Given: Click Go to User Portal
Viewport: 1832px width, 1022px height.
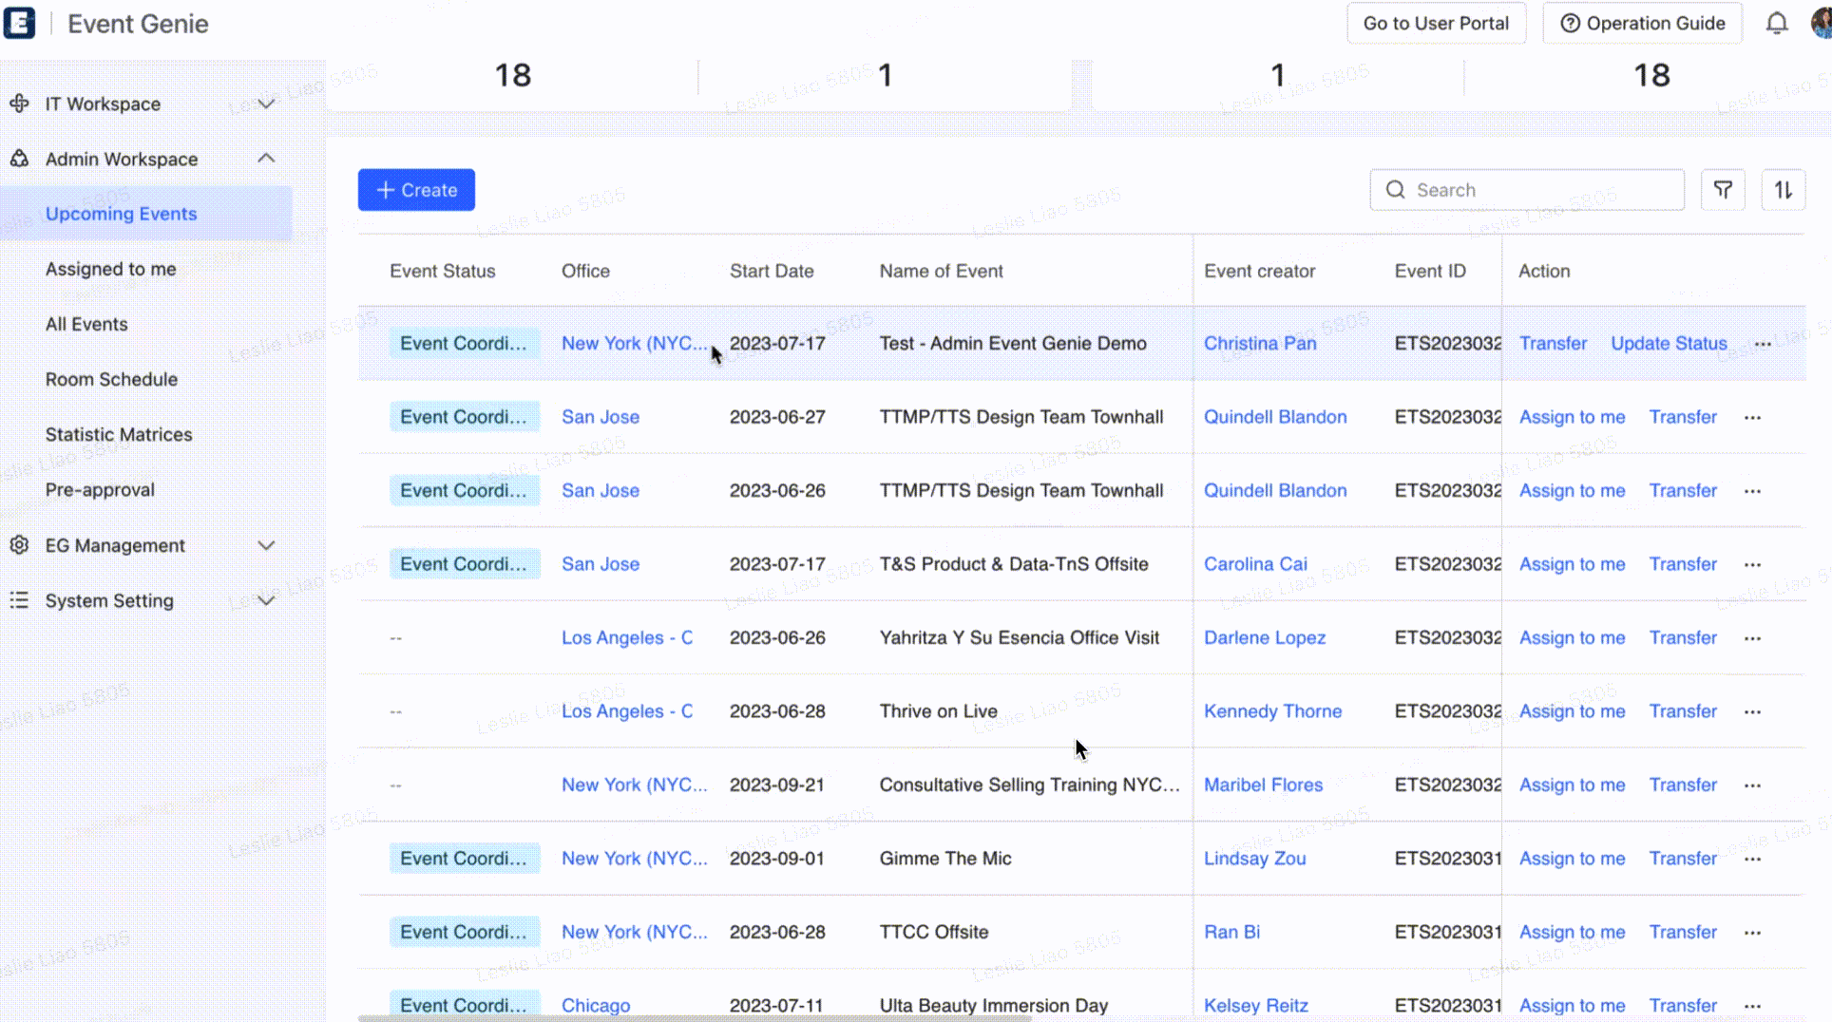Looking at the screenshot, I should (x=1436, y=23).
